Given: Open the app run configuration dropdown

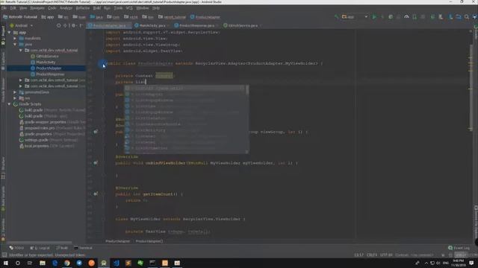Looking at the screenshot, I should (x=355, y=17).
